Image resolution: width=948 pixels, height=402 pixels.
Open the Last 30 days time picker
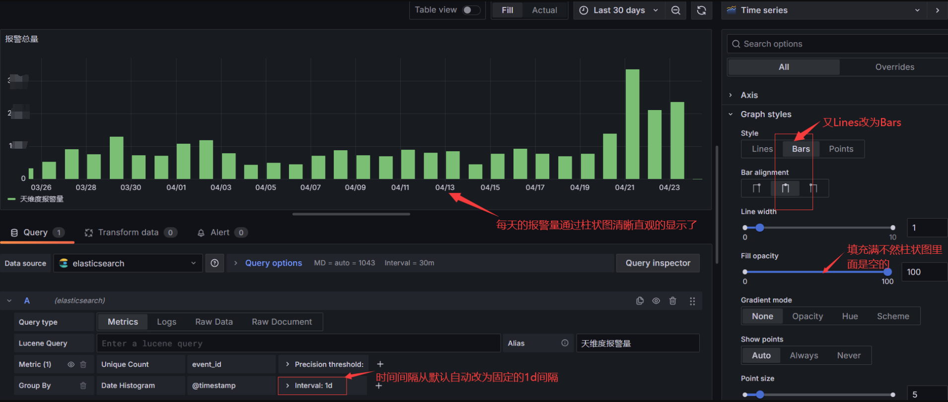(x=619, y=10)
